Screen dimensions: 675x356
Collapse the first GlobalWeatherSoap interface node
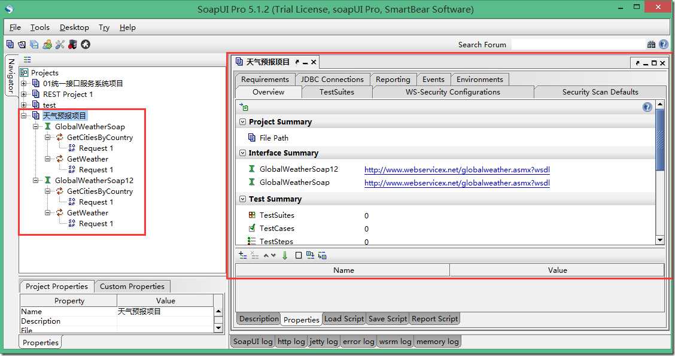(36, 127)
